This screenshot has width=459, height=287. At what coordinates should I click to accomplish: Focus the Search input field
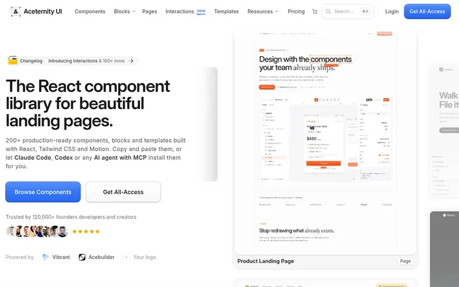click(348, 12)
